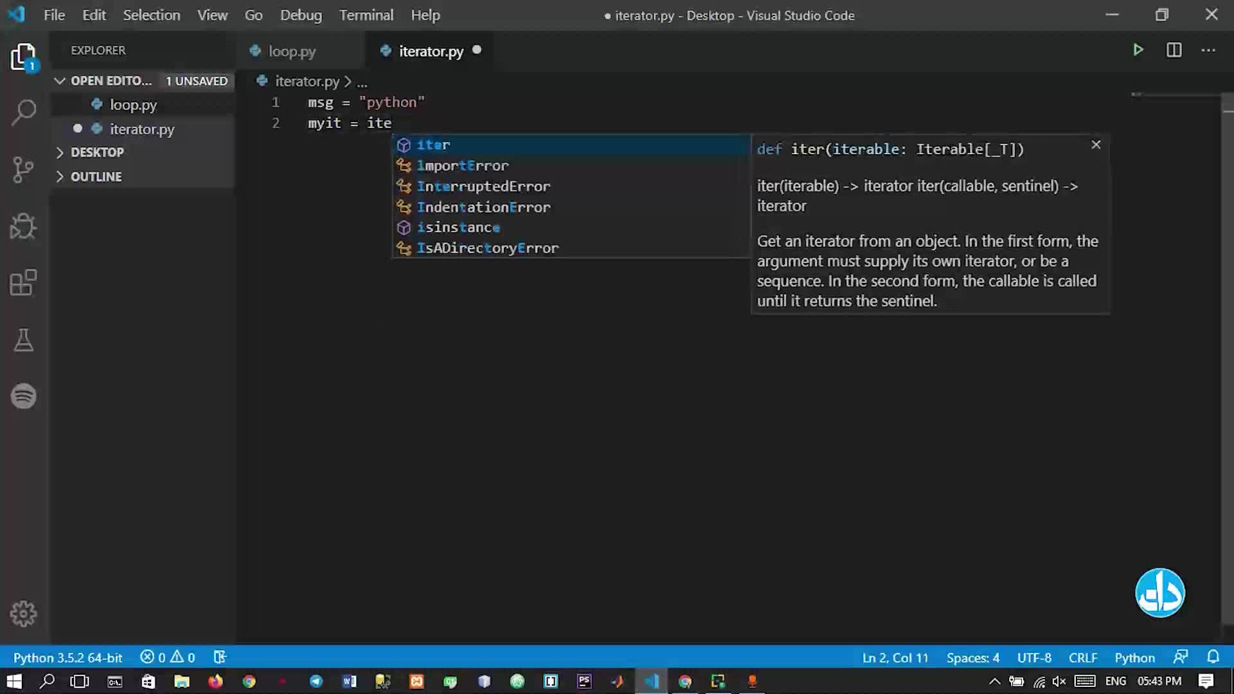Open the Manage gear settings

click(x=24, y=614)
